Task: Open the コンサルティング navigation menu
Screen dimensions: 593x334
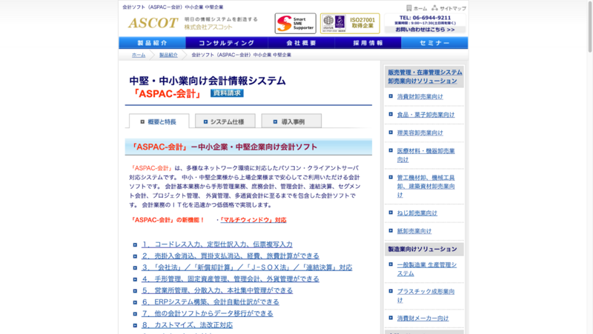Action: [x=227, y=43]
